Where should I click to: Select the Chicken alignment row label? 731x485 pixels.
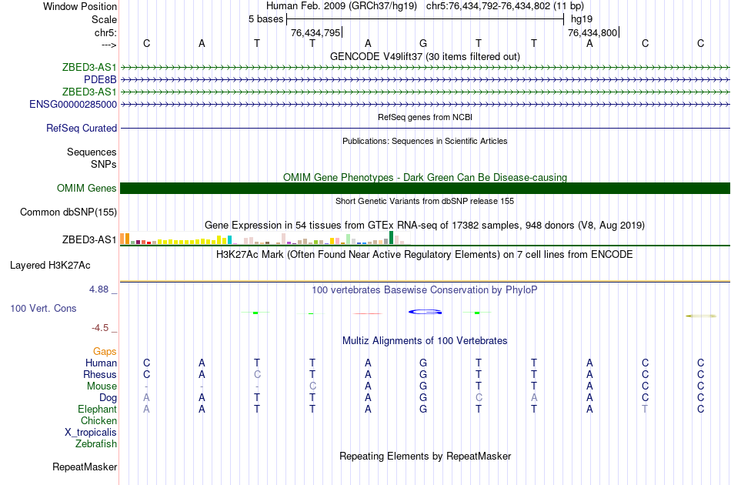tap(98, 420)
